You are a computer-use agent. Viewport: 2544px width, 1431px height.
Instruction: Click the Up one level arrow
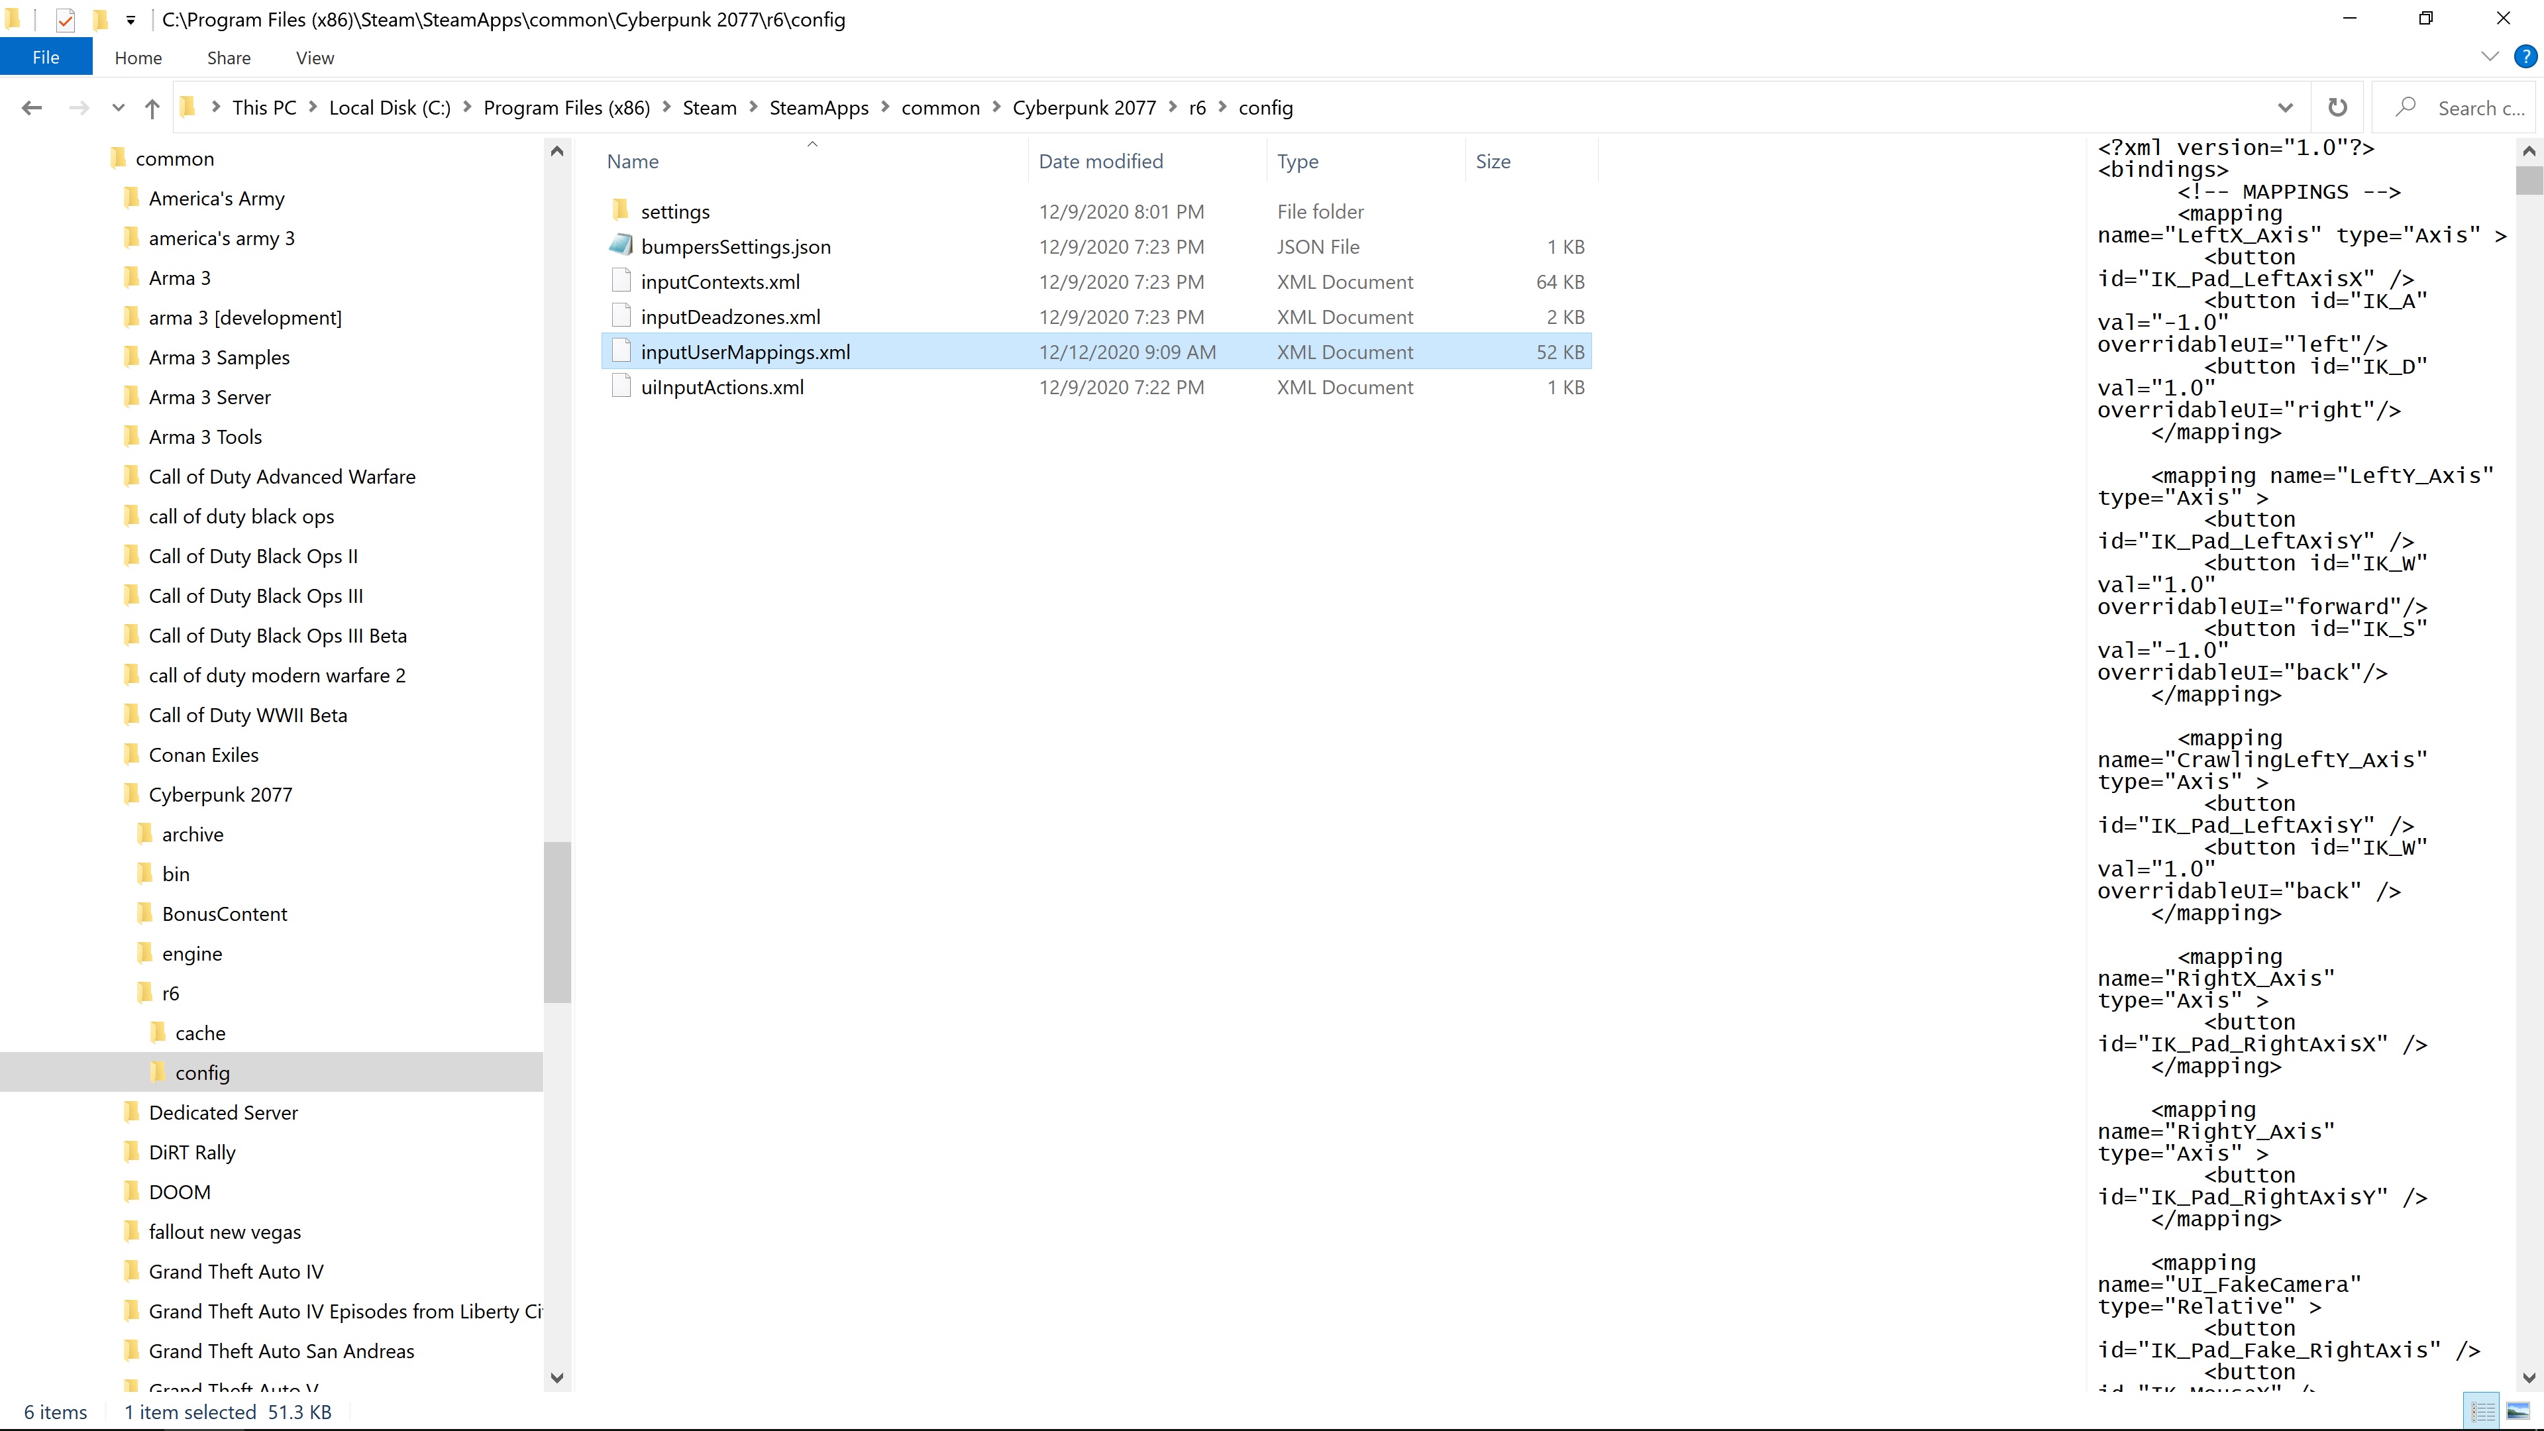pos(151,107)
